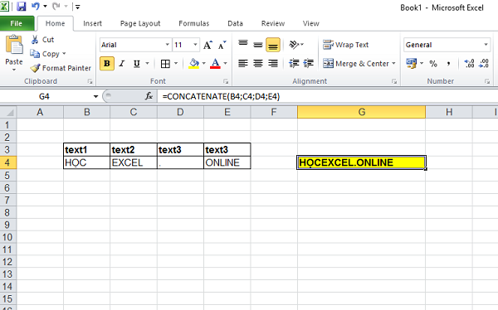Open the Undo history dropdown arrow

coord(45,6)
